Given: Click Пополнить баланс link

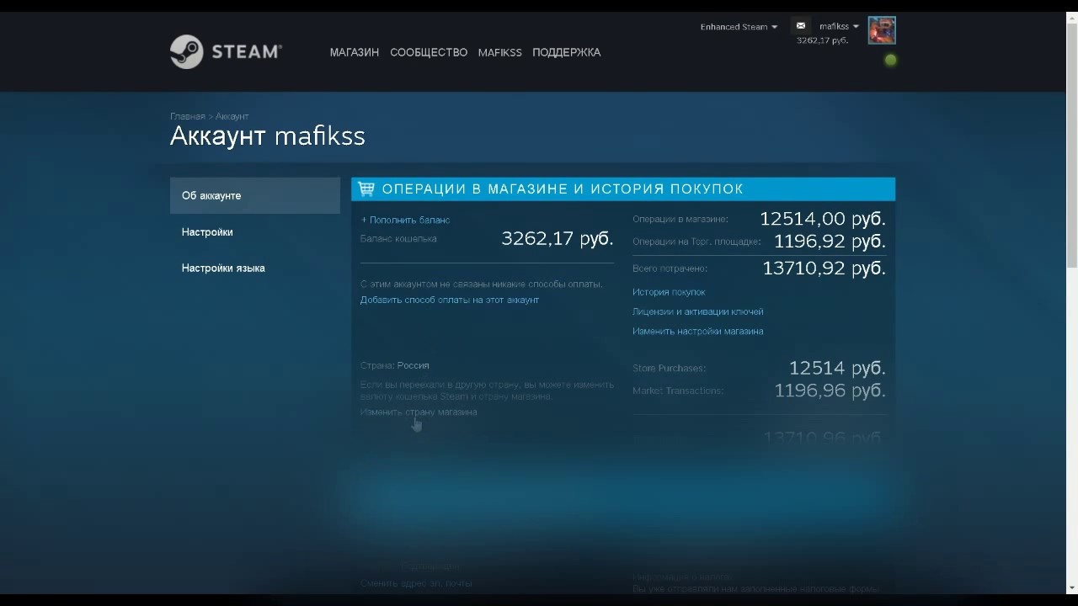Looking at the screenshot, I should [405, 220].
